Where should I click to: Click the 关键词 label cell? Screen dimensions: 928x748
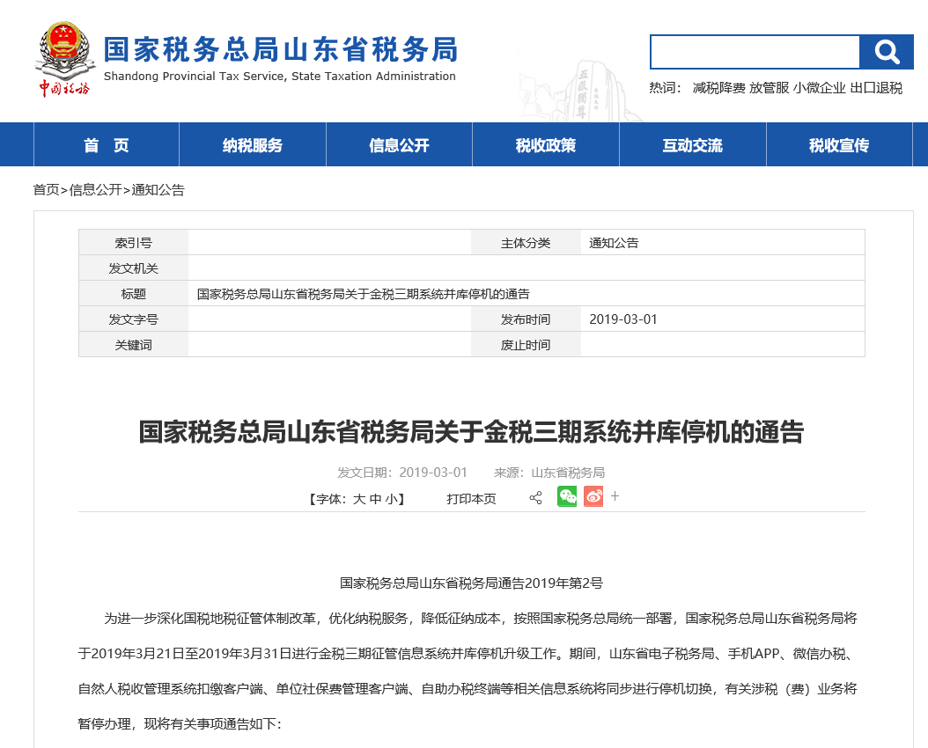click(x=134, y=345)
